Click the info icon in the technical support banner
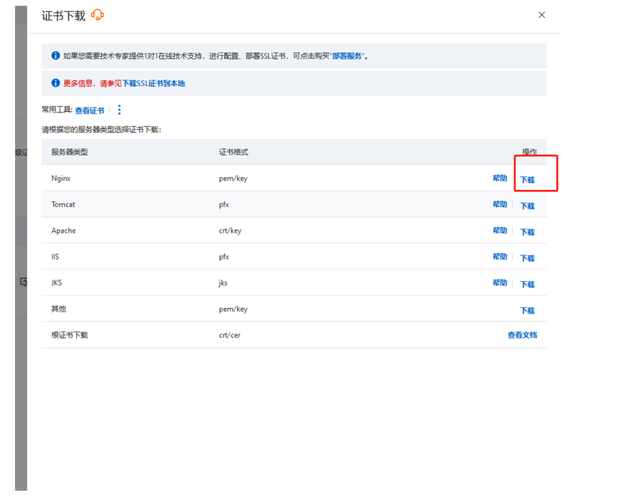 tap(55, 55)
